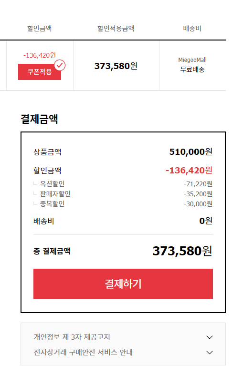This screenshot has width=243, height=374.
Task: Click the 결제하기 payment button
Action: 123,284
